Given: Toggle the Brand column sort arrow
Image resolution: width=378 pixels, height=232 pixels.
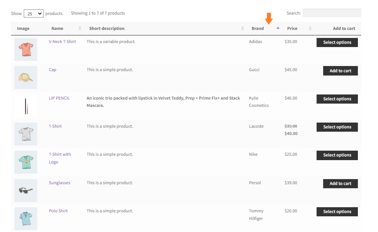Looking at the screenshot, I should tap(278, 28).
